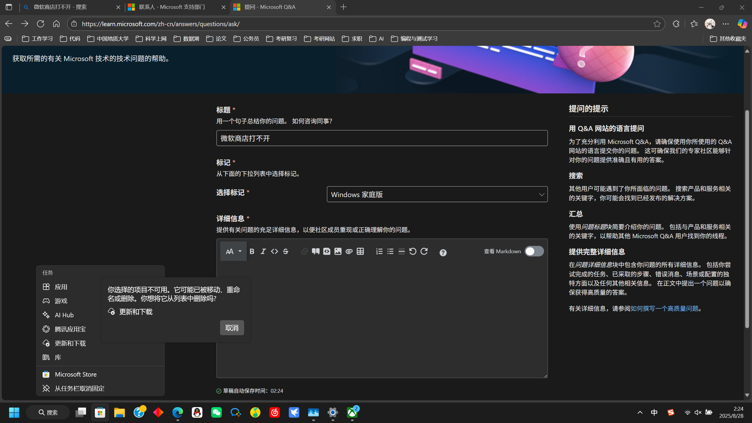
Task: Open the font size AA dropdown
Action: coord(234,251)
